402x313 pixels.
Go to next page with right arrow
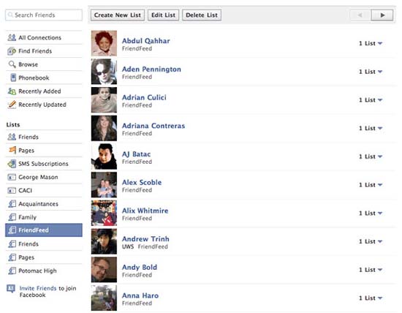point(382,15)
